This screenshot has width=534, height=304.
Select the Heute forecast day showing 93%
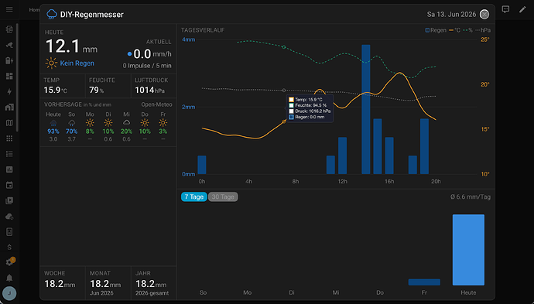53,126
